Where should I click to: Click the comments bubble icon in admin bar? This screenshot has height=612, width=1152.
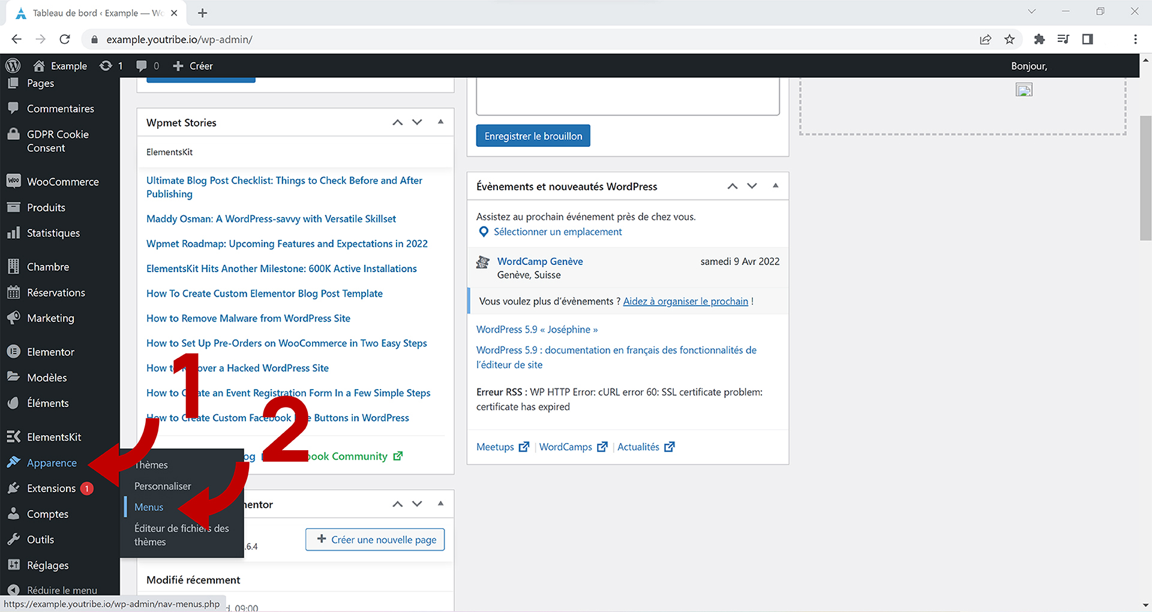(x=142, y=66)
